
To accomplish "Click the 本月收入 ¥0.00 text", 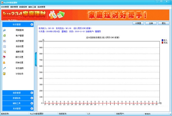I will tap(46, 28).
